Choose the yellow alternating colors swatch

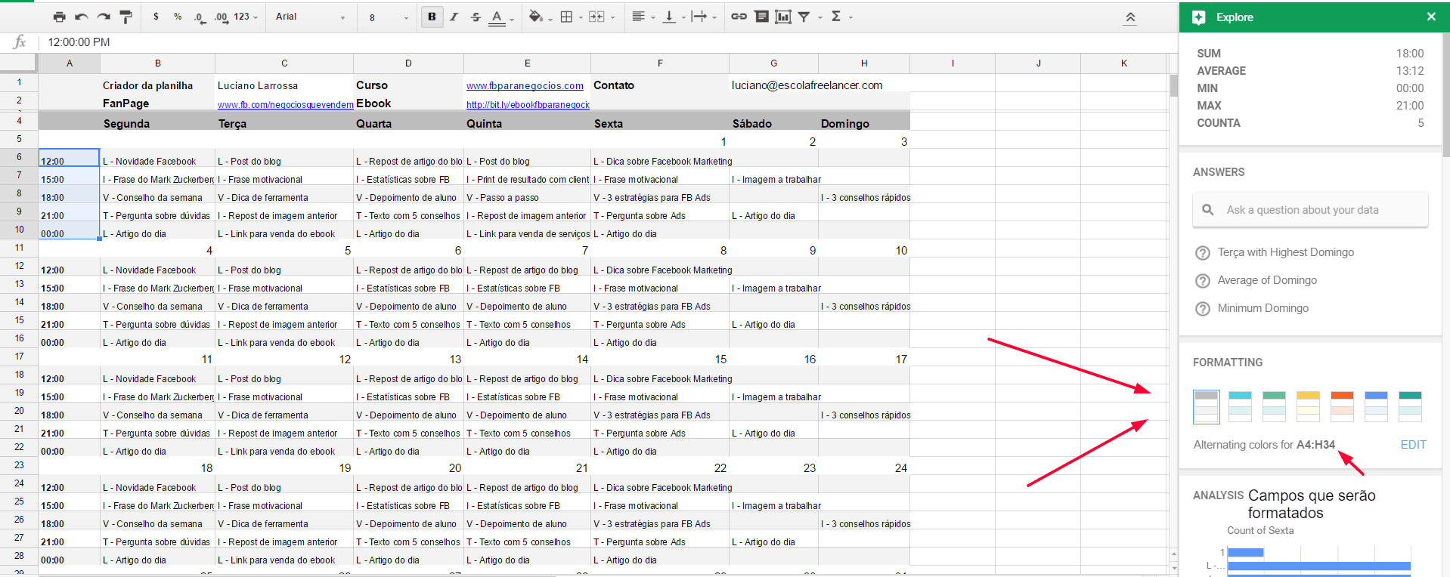(1308, 406)
